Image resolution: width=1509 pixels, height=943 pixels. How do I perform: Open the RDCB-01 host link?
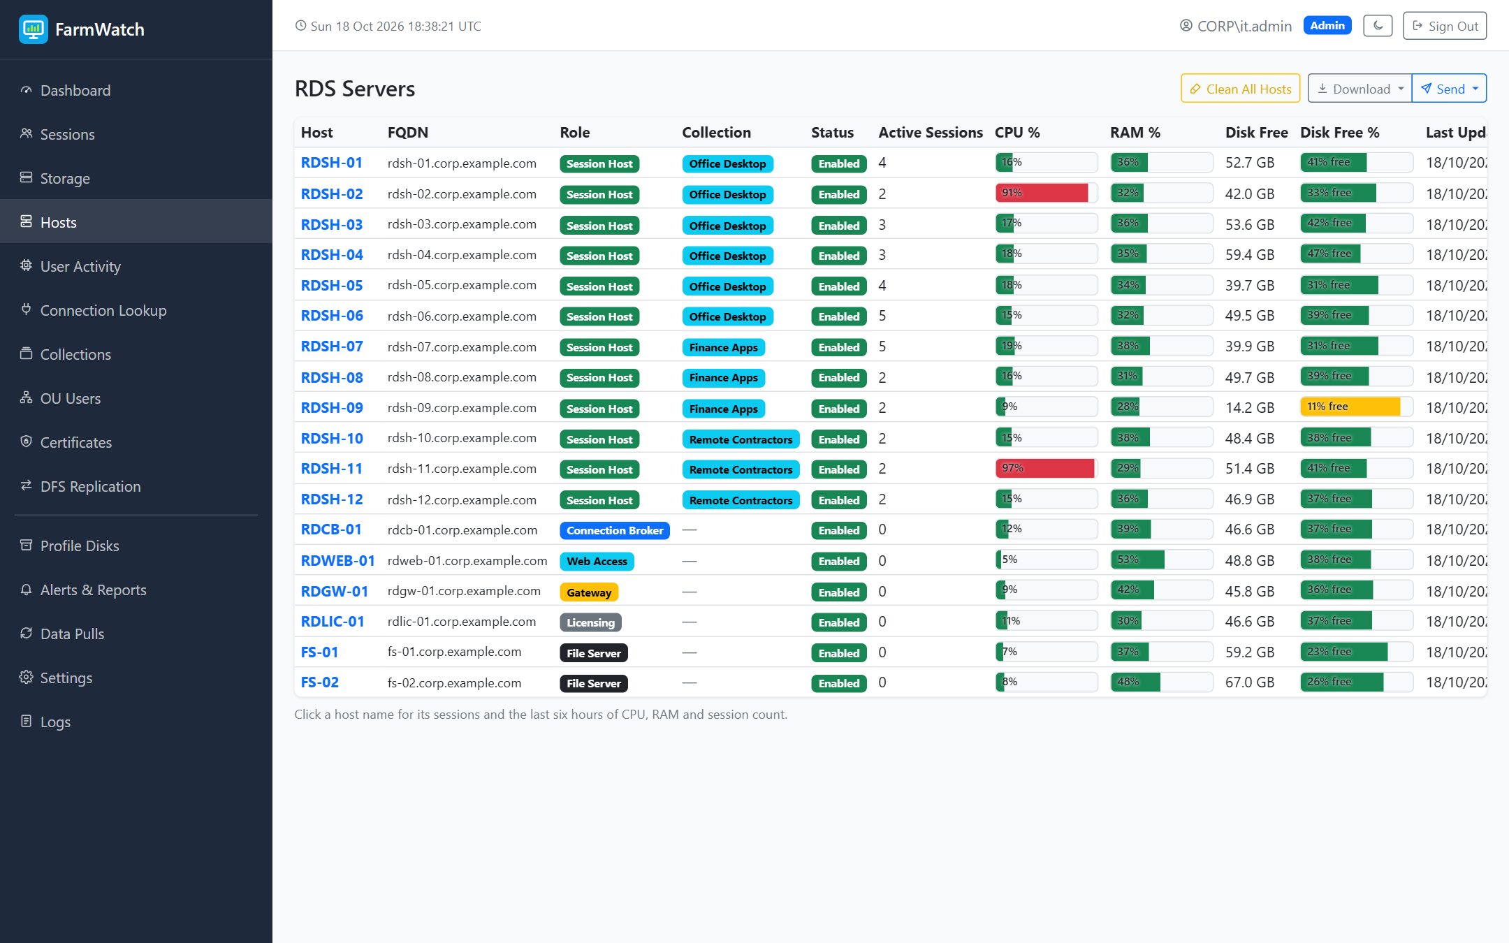coord(331,529)
